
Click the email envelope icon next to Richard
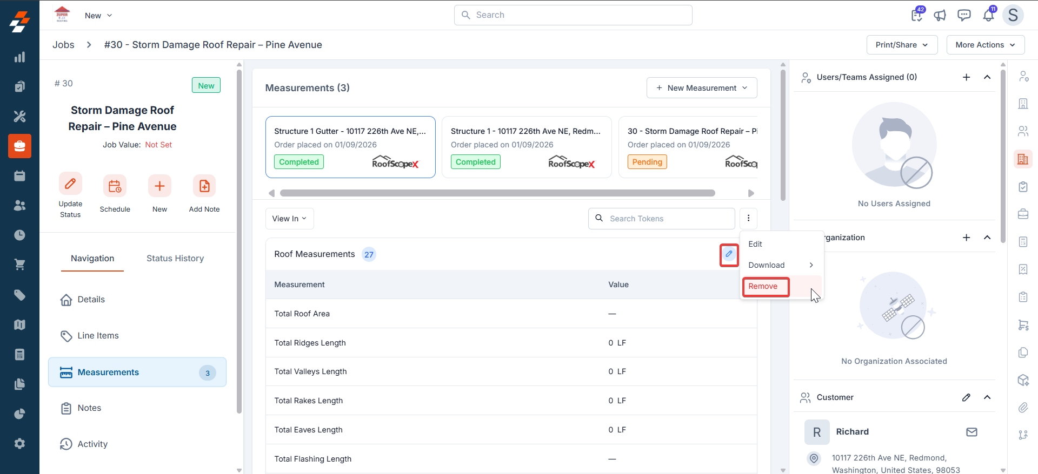pos(972,432)
